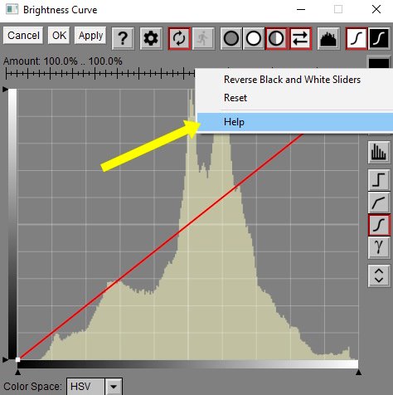Expand the up-down chevron button
The height and width of the screenshot is (395, 393).
379,276
